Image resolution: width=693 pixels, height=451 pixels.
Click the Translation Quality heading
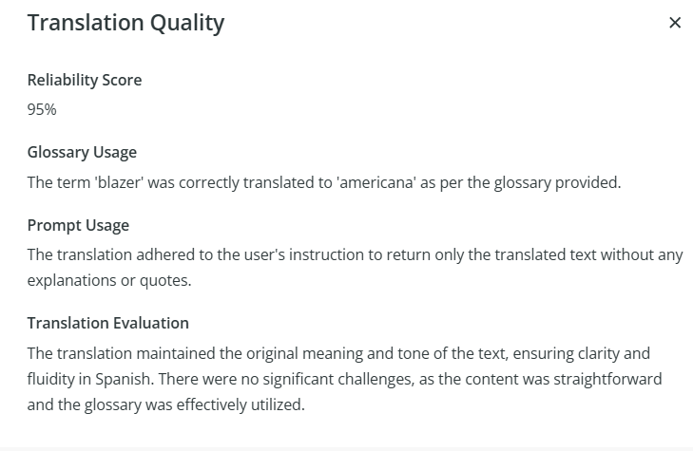coord(125,23)
